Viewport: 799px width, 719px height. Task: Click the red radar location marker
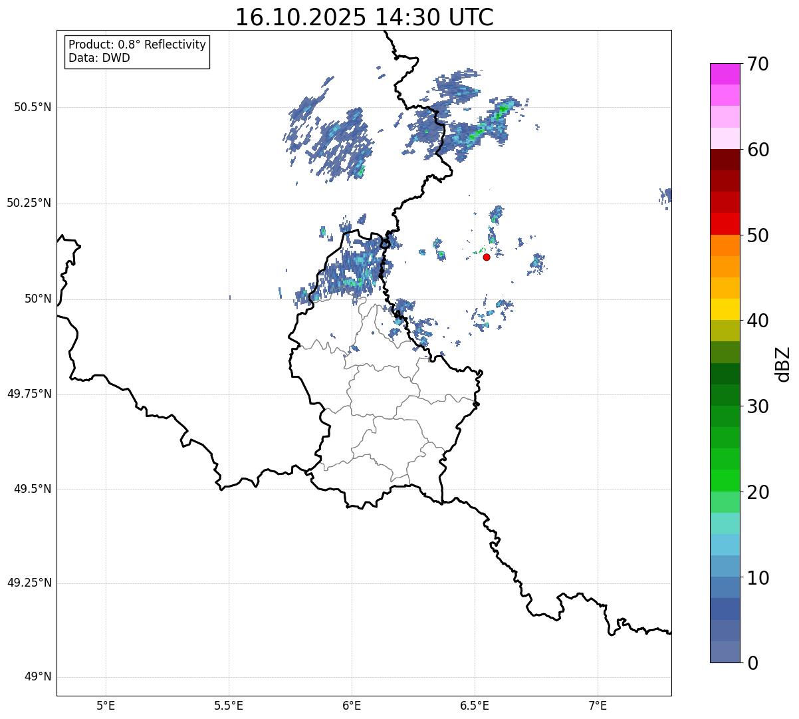[x=487, y=257]
